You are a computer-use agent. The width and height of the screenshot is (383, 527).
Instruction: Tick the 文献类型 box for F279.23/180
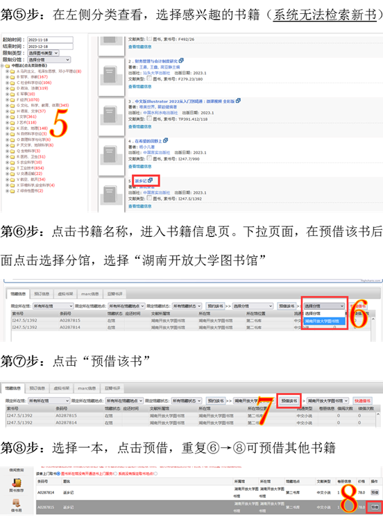pyautogui.click(x=149, y=78)
